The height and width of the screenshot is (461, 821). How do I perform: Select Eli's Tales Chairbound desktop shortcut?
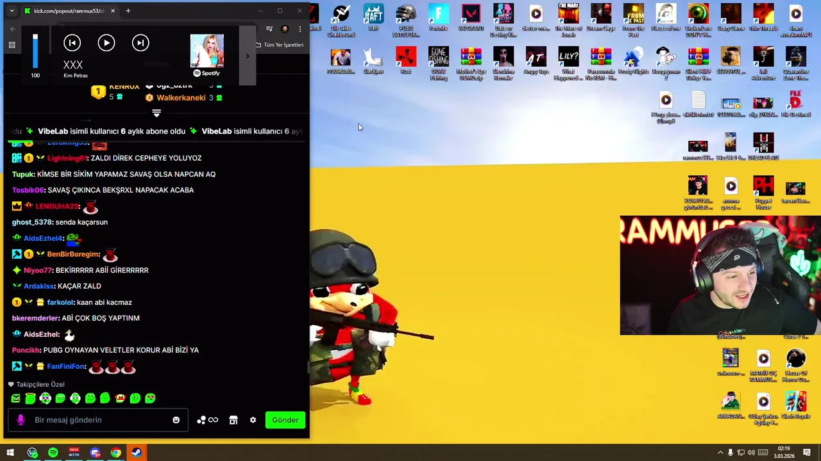point(341,20)
